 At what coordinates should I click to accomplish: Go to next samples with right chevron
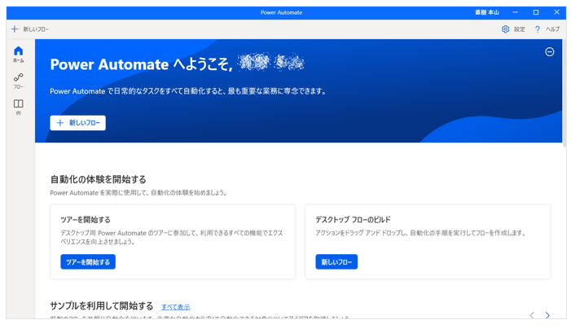(547, 315)
